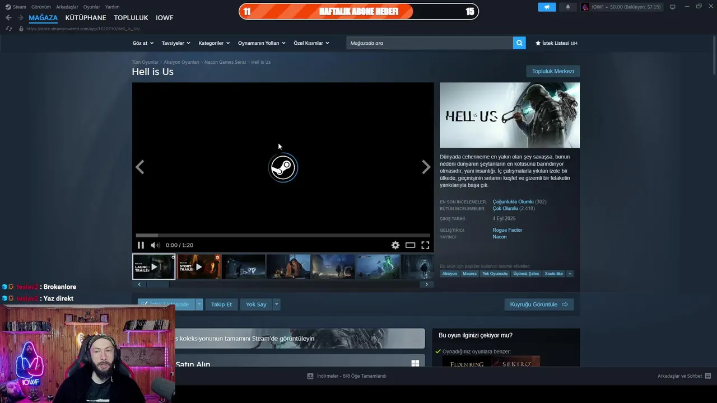This screenshot has width=717, height=403.
Task: Click the Aksiyon tag
Action: pyautogui.click(x=449, y=274)
